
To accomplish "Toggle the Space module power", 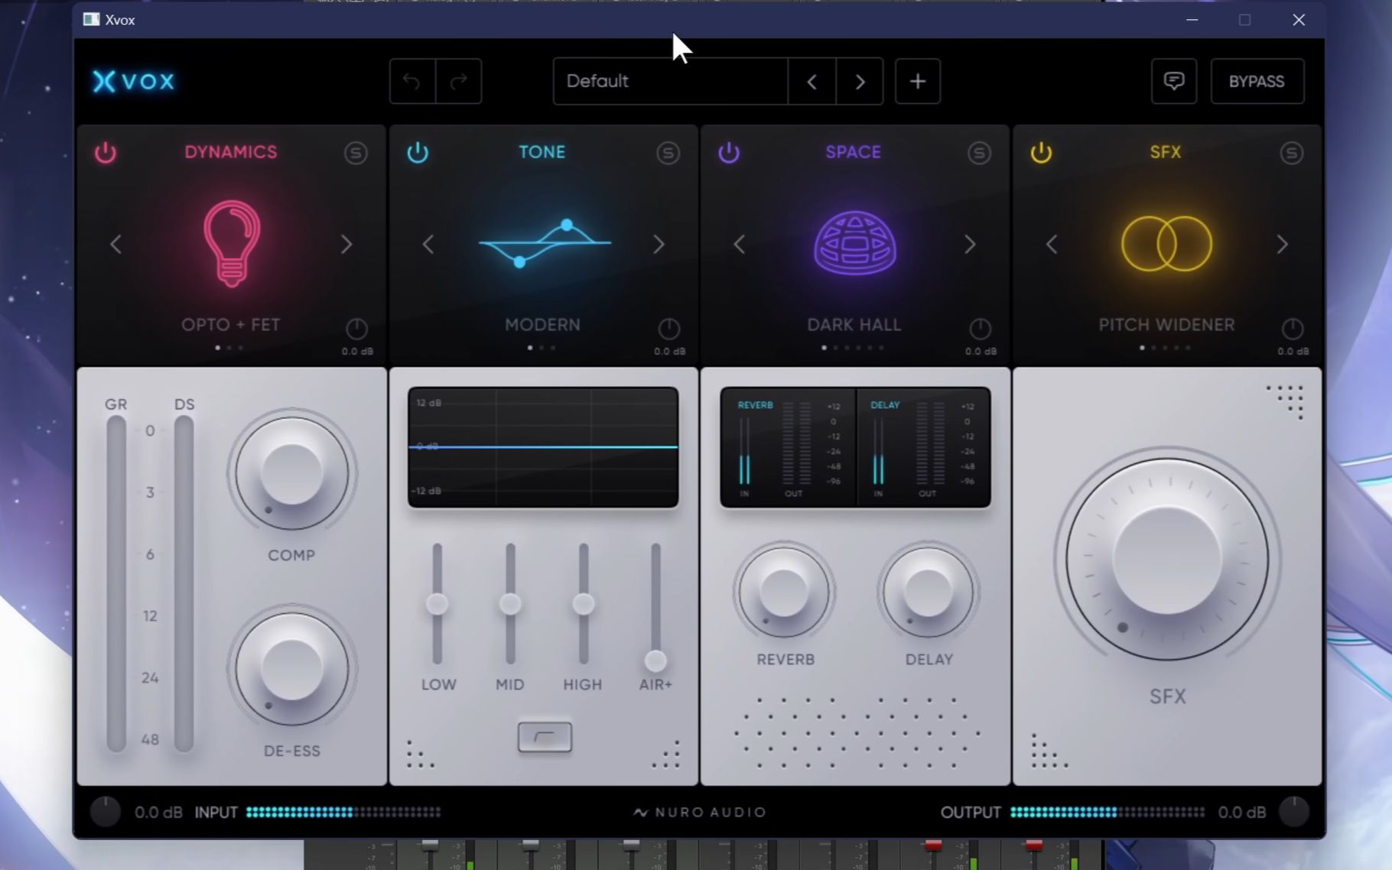I will pyautogui.click(x=729, y=152).
